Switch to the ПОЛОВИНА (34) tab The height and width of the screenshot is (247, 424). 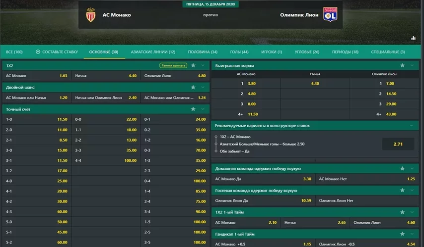tap(203, 52)
